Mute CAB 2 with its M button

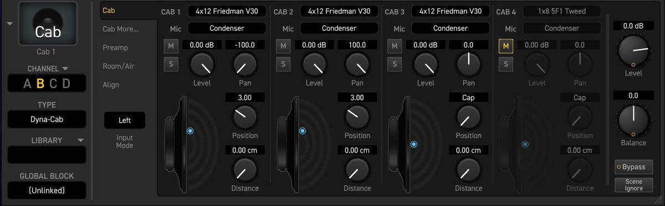point(283,46)
